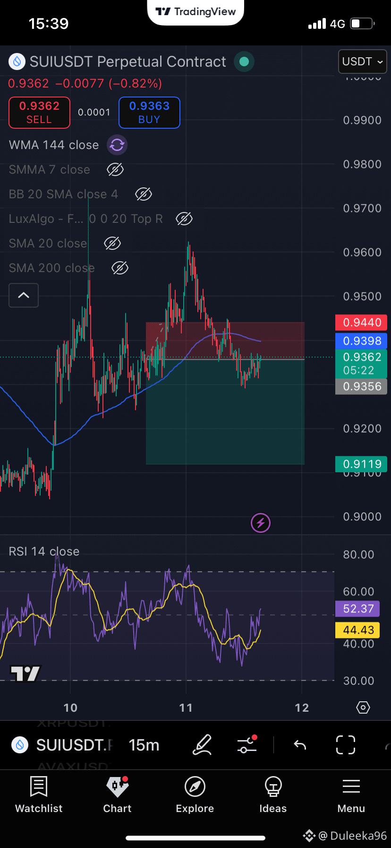Change the 15m timeframe interval
The height and width of the screenshot is (848, 391).
(144, 745)
